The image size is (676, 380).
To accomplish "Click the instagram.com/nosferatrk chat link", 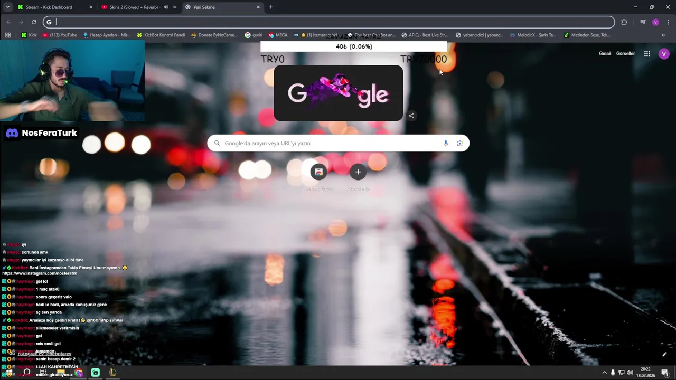I will [x=40, y=273].
